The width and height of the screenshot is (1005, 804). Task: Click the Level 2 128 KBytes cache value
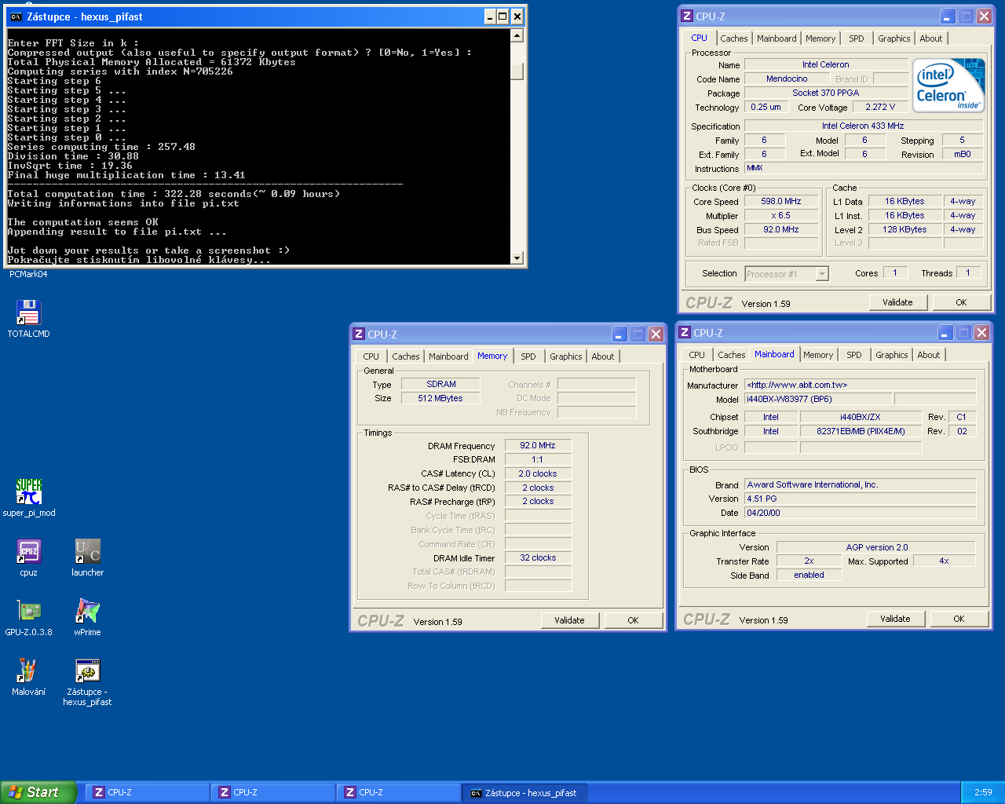click(x=904, y=229)
